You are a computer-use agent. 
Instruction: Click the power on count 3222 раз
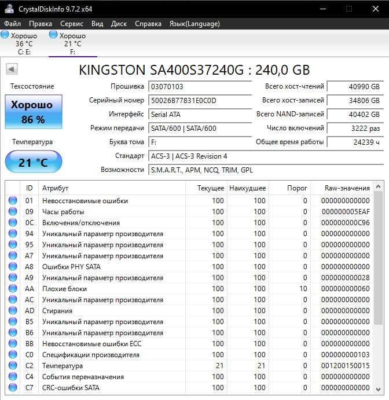tap(355, 129)
